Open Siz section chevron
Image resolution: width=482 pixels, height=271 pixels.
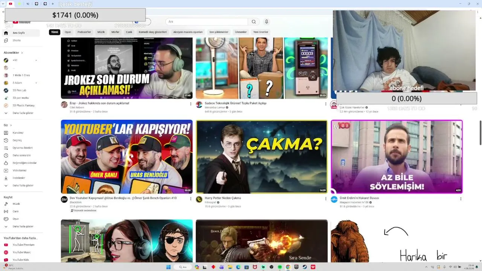point(11,125)
